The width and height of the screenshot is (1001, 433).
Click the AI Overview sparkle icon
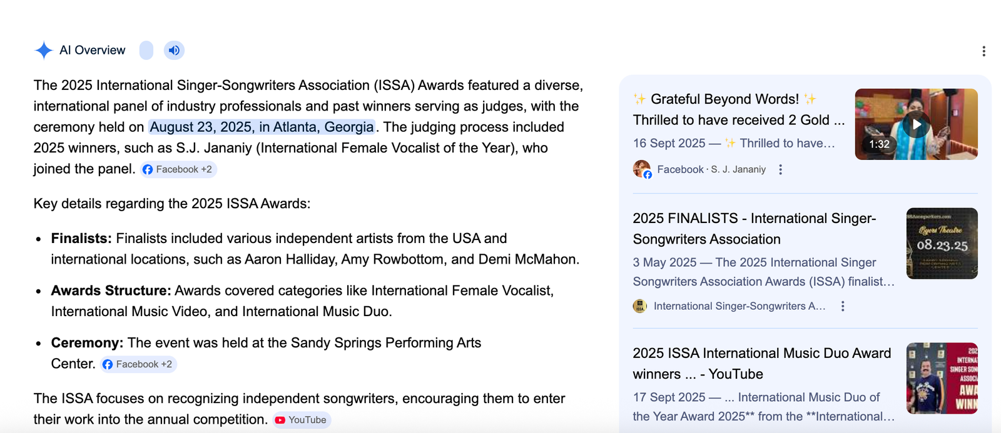[44, 50]
